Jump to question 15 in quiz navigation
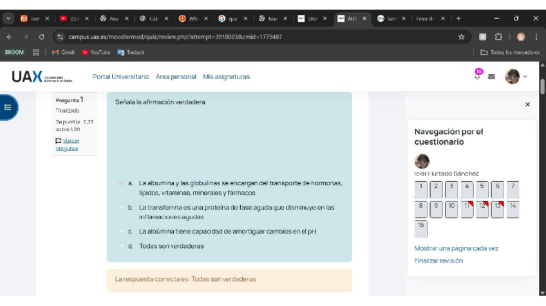 point(420,228)
